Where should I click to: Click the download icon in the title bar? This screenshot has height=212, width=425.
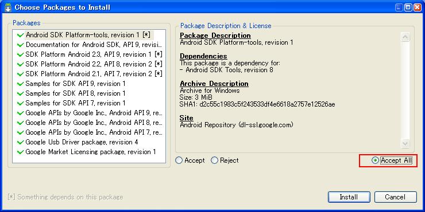coord(8,7)
